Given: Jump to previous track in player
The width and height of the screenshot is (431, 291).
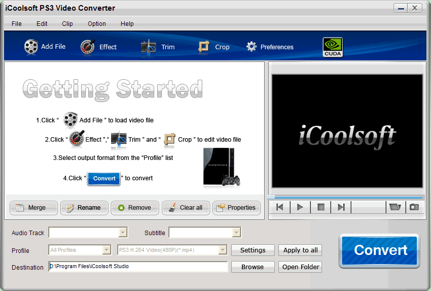Looking at the screenshot, I should pyautogui.click(x=280, y=207).
